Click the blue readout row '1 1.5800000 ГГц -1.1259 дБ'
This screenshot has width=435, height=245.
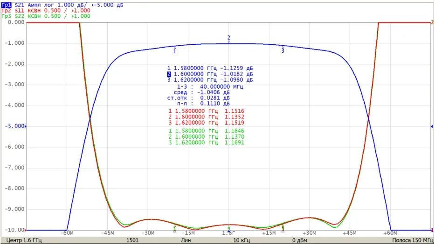tap(210, 68)
